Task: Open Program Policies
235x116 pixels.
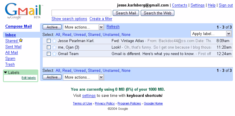Action: click(129, 103)
